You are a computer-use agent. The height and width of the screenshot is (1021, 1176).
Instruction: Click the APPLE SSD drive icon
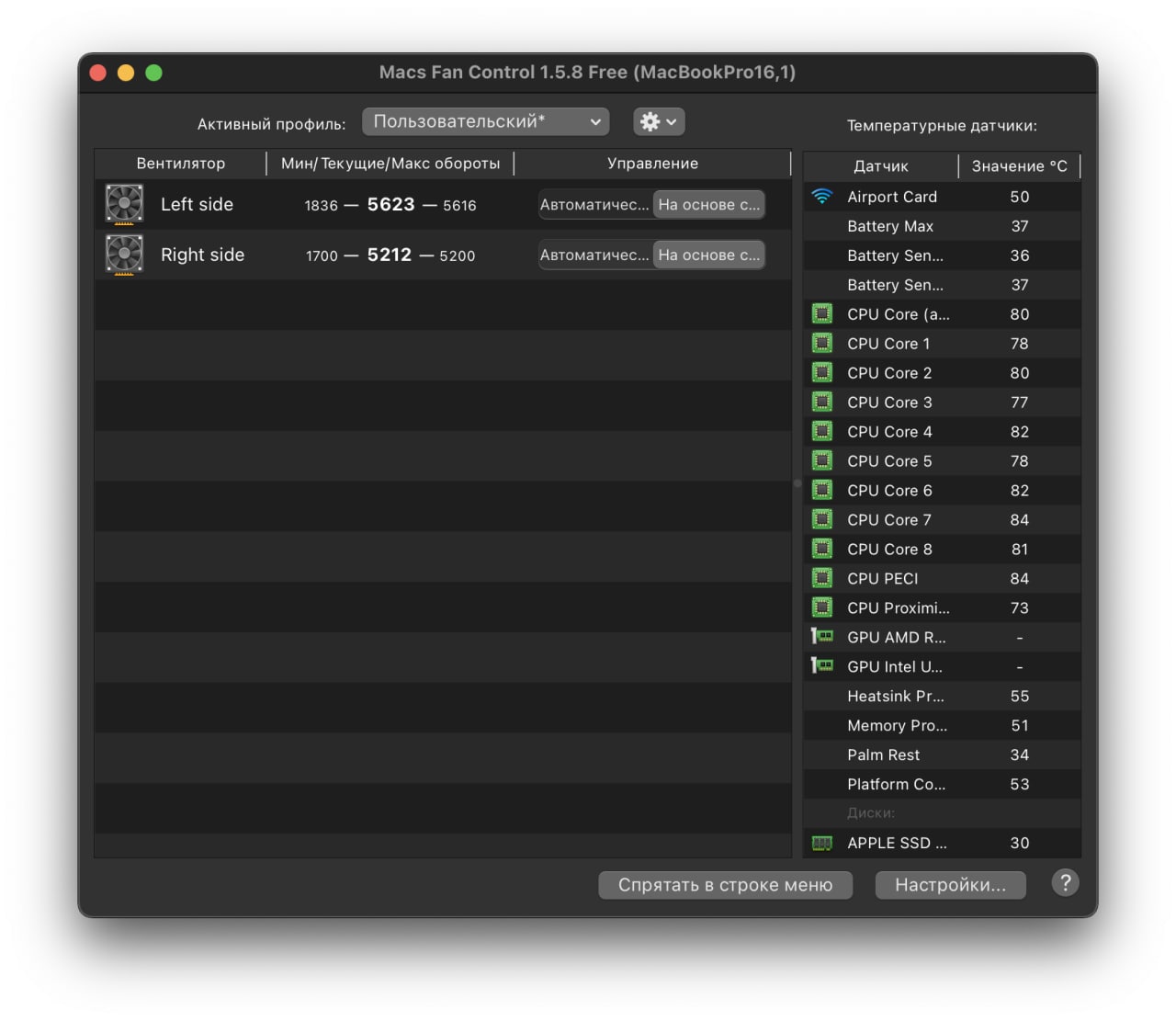822,843
